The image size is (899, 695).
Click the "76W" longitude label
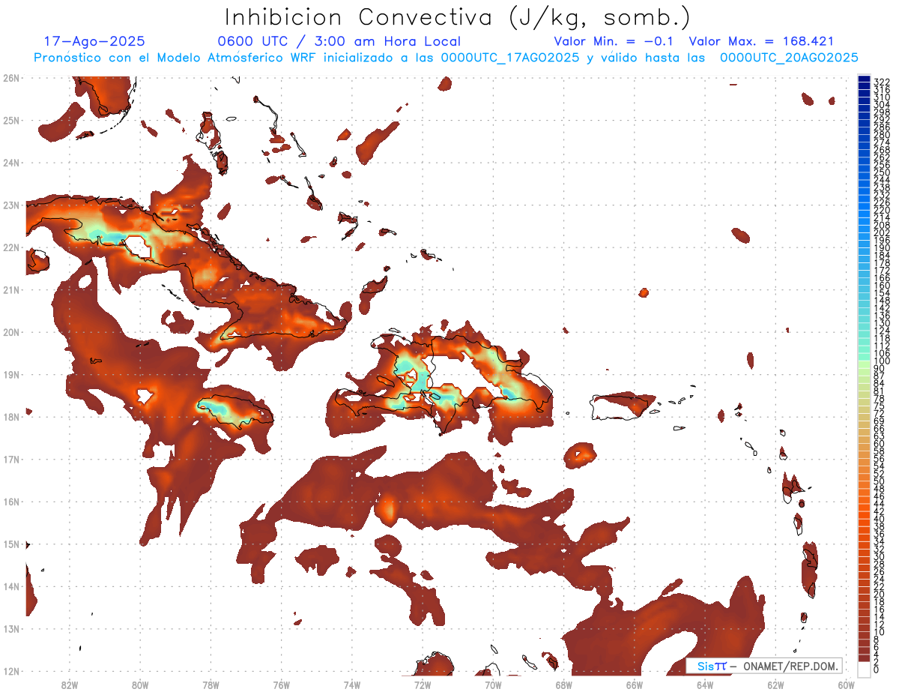click(x=282, y=684)
